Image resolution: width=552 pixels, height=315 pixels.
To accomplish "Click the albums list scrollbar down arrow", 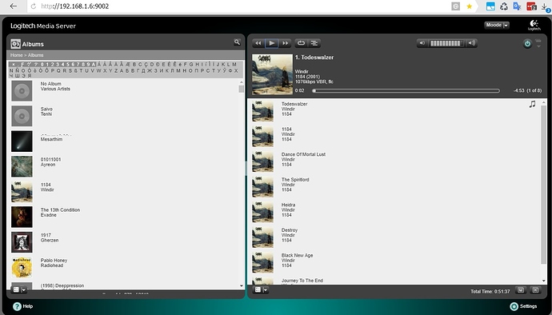I will [x=241, y=285].
